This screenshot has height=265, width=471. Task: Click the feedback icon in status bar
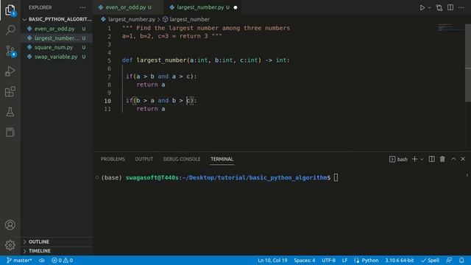click(x=449, y=260)
